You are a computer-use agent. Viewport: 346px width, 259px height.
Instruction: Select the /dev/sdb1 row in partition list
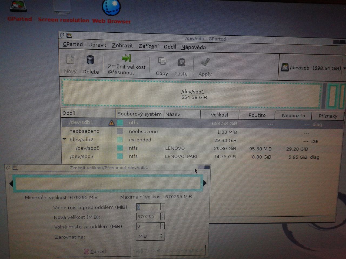pyautogui.click(x=203, y=123)
